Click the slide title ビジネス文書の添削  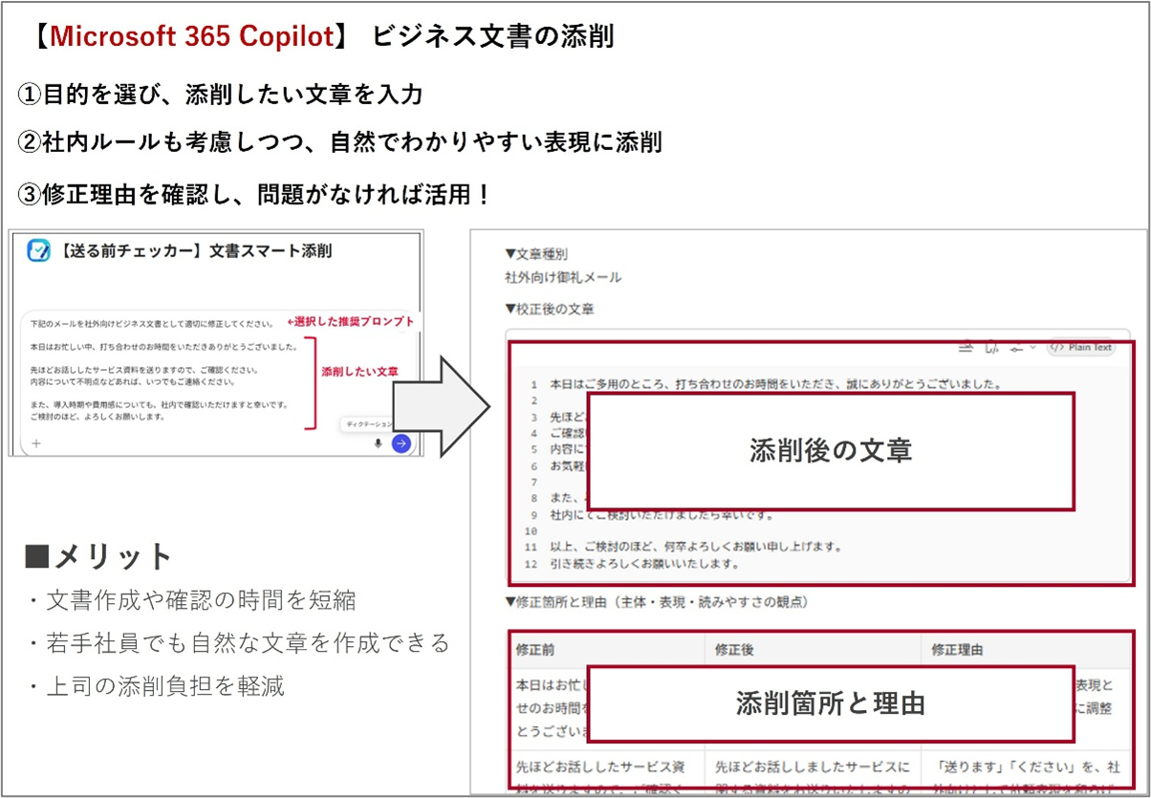[493, 36]
